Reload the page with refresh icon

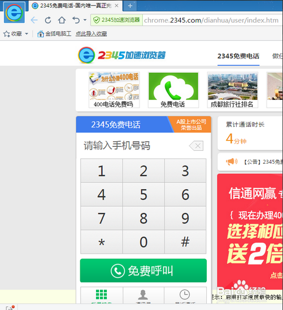coord(48,20)
